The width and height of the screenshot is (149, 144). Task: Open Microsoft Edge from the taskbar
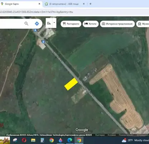[x=70, y=140]
